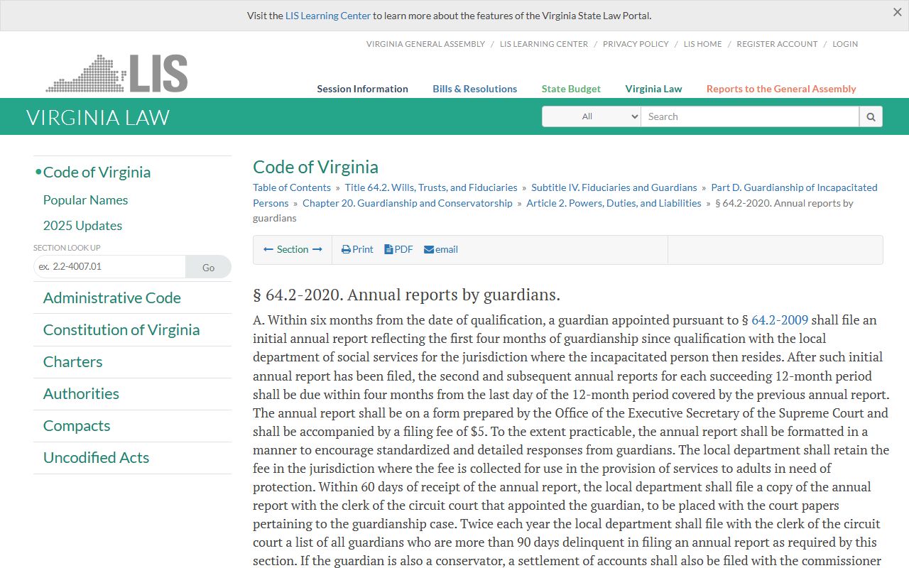The height and width of the screenshot is (568, 909).
Task: Click the Go button
Action: [208, 267]
